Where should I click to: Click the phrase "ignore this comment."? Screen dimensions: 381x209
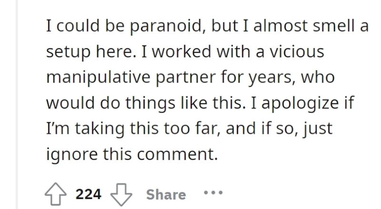[x=132, y=154]
